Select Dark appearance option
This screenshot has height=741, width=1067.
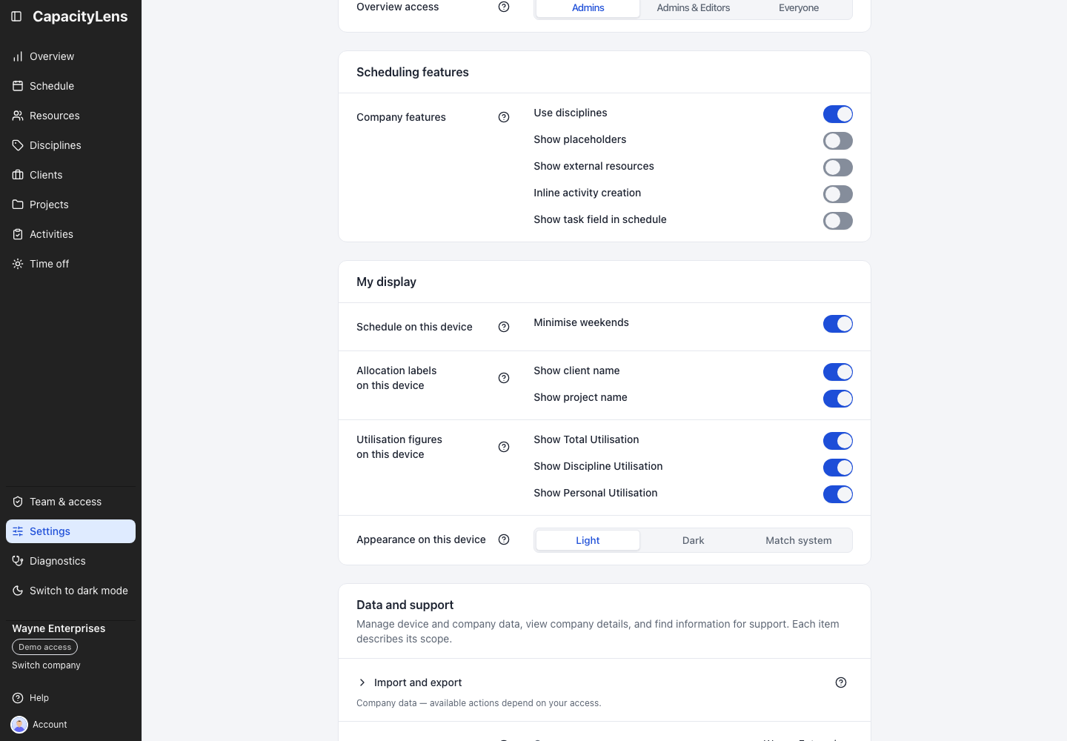click(694, 540)
